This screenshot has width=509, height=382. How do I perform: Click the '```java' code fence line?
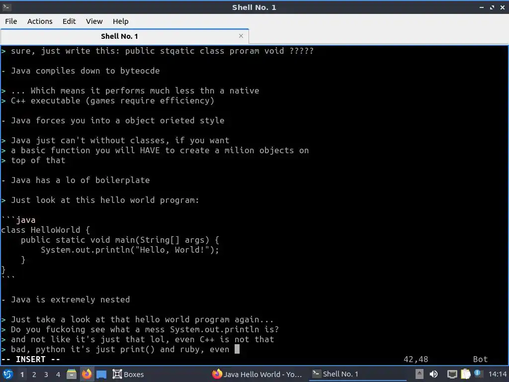click(18, 220)
